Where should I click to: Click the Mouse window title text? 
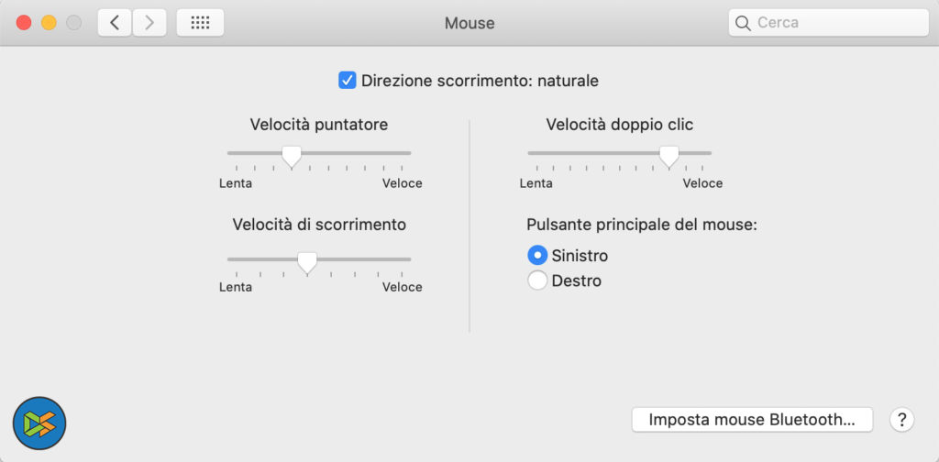point(469,23)
